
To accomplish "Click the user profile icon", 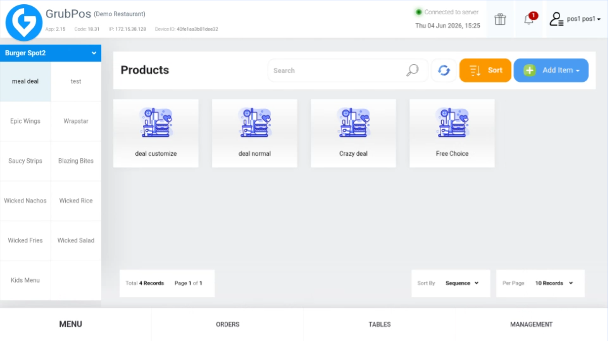I will point(556,19).
